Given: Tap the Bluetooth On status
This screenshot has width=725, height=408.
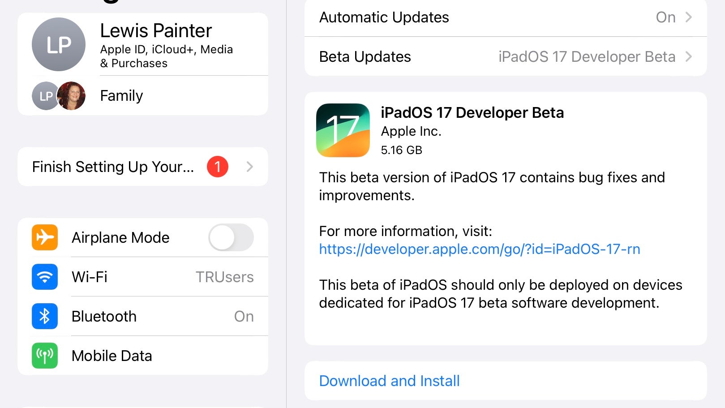Looking at the screenshot, I should point(244,317).
